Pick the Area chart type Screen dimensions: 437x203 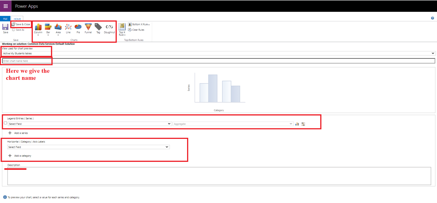tap(58, 27)
